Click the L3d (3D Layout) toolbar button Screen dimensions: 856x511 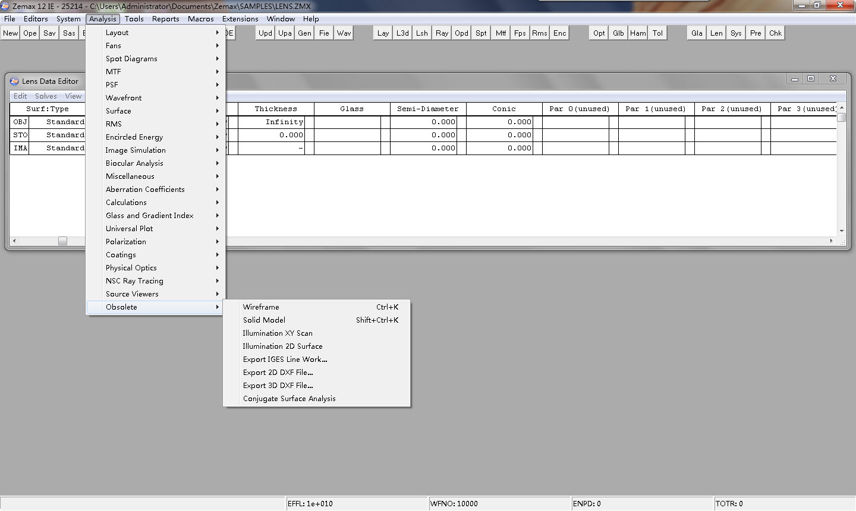403,33
